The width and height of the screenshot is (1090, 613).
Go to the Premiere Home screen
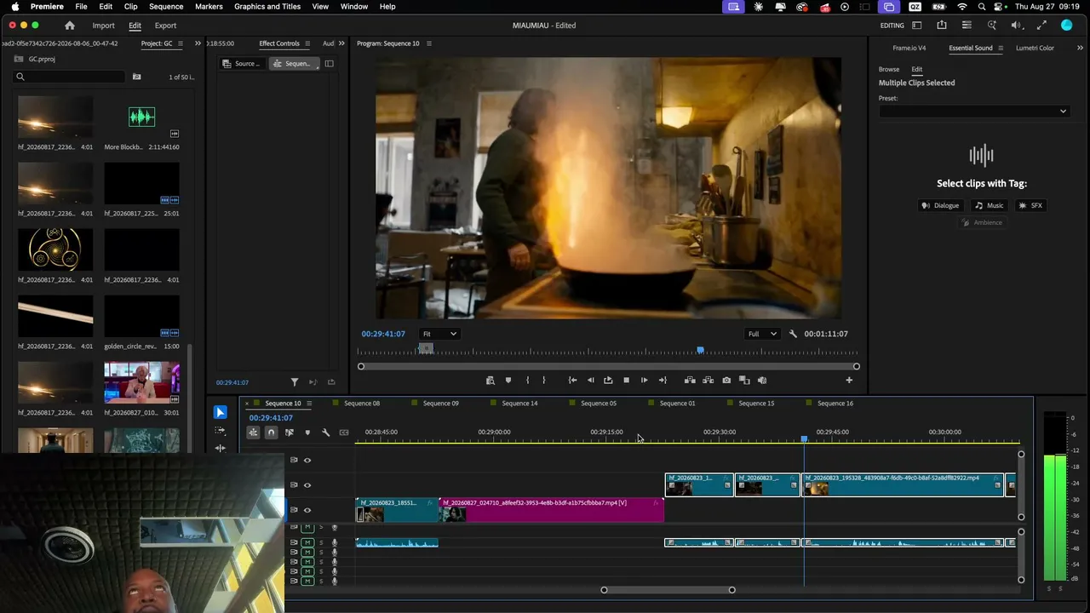point(70,26)
